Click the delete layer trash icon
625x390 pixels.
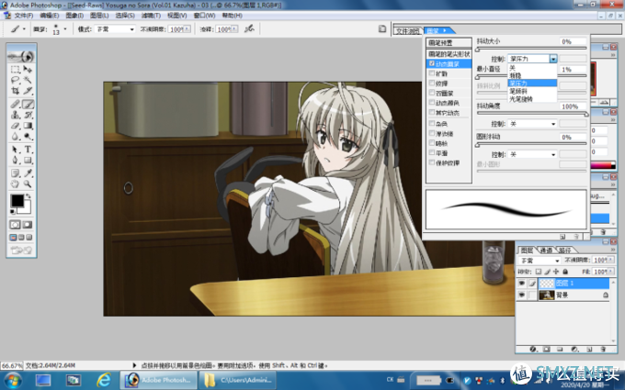click(x=603, y=349)
